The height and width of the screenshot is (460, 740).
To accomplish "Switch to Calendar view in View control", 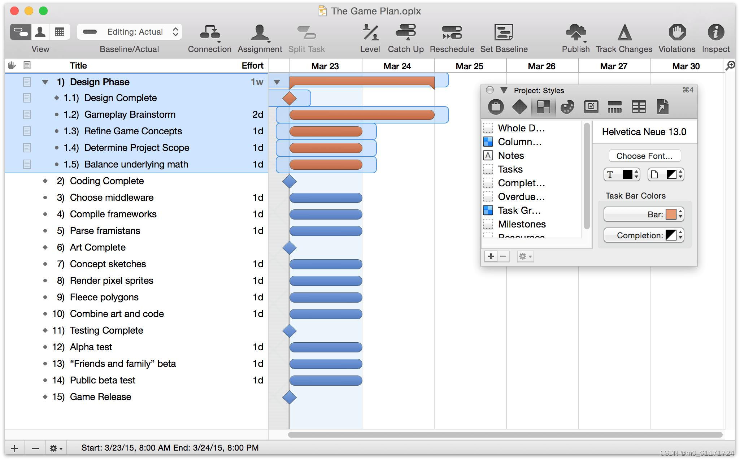I will tap(60, 32).
